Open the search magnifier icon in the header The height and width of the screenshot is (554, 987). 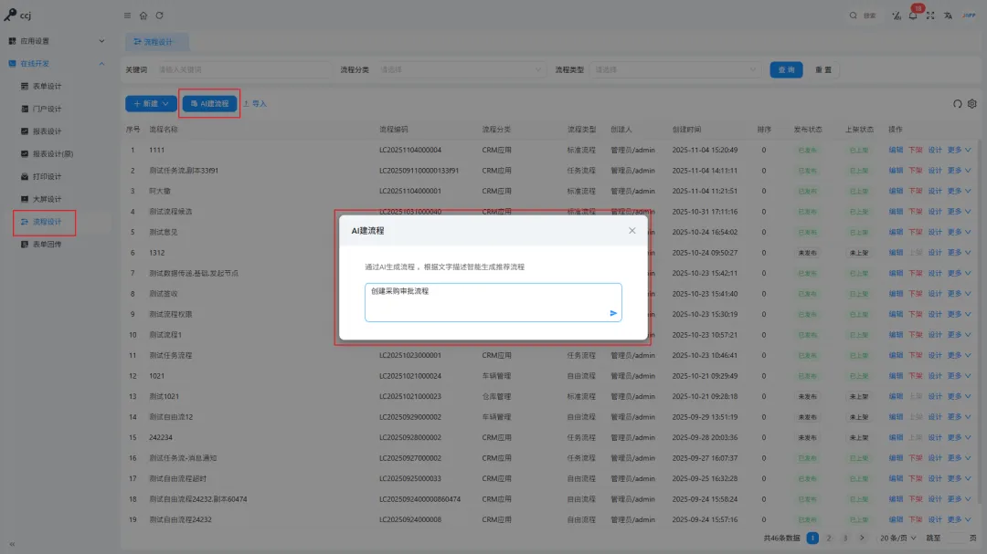click(x=853, y=16)
